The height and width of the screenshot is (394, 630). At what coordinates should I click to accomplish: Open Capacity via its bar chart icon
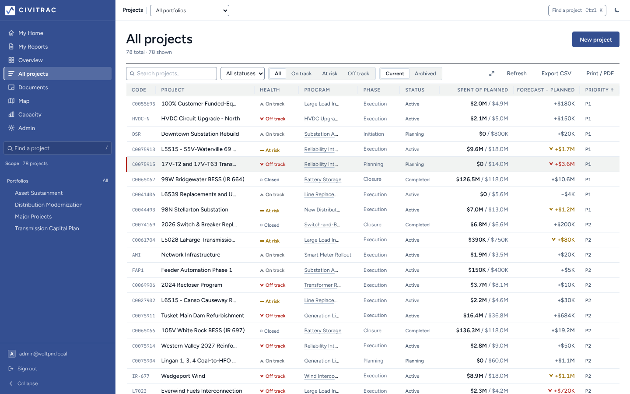click(x=11, y=114)
